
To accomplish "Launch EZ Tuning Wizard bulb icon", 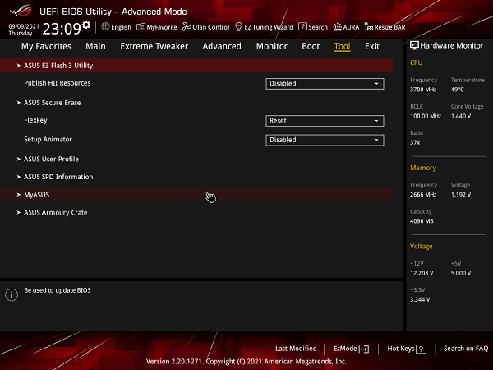I will (x=238, y=27).
